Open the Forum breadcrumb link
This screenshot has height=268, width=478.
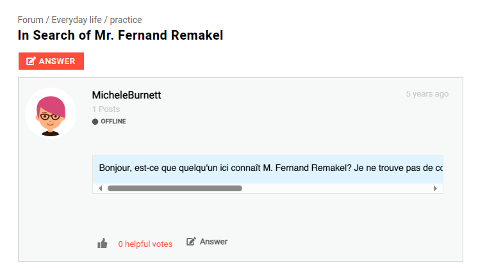(30, 20)
